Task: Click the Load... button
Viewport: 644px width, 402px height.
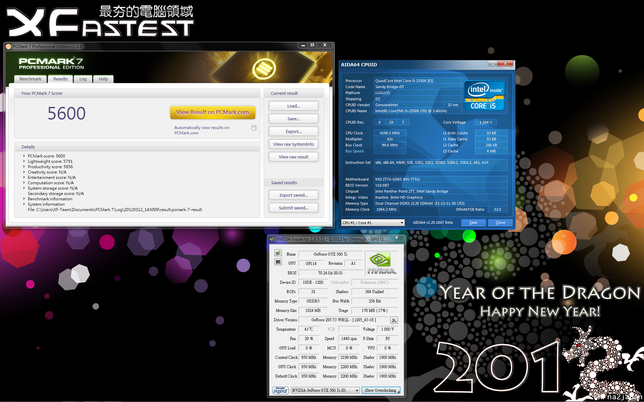Action: click(x=293, y=106)
